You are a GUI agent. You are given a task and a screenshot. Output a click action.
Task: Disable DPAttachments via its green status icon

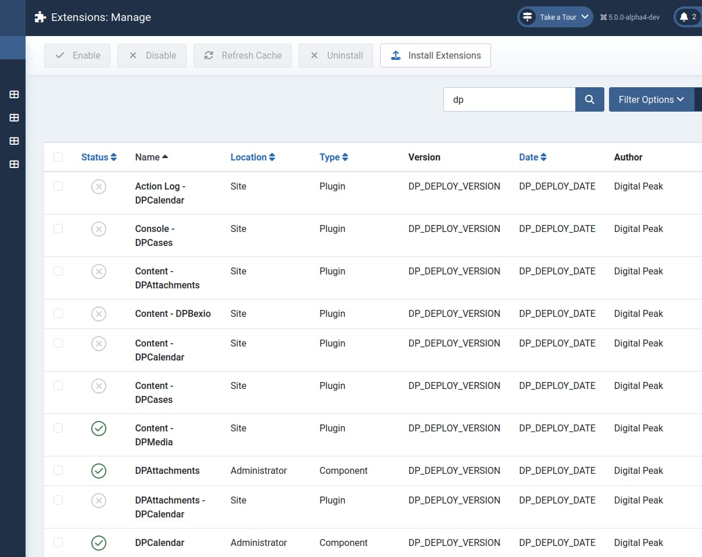[99, 471]
